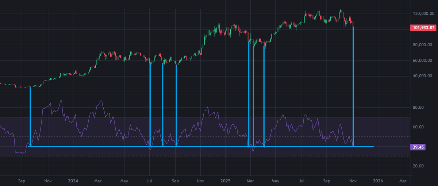
Task: Click the 80.00 level on the RSI scale
Action: point(418,108)
